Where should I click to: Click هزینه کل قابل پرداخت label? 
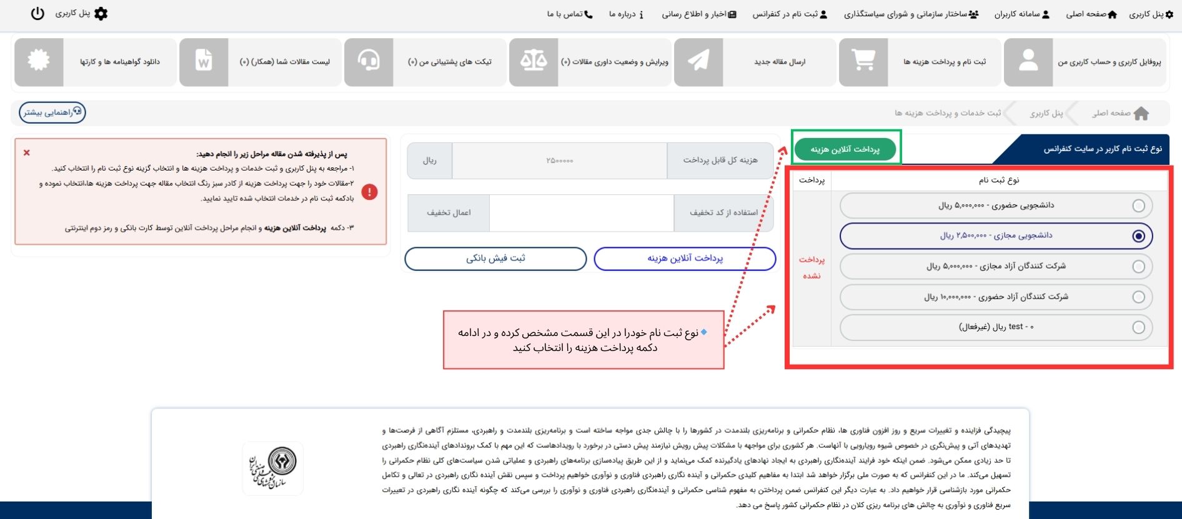tap(720, 161)
